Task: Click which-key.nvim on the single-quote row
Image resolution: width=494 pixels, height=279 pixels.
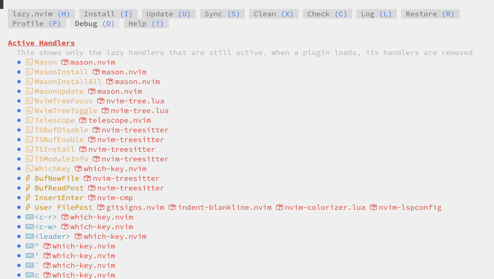Action: point(84,256)
